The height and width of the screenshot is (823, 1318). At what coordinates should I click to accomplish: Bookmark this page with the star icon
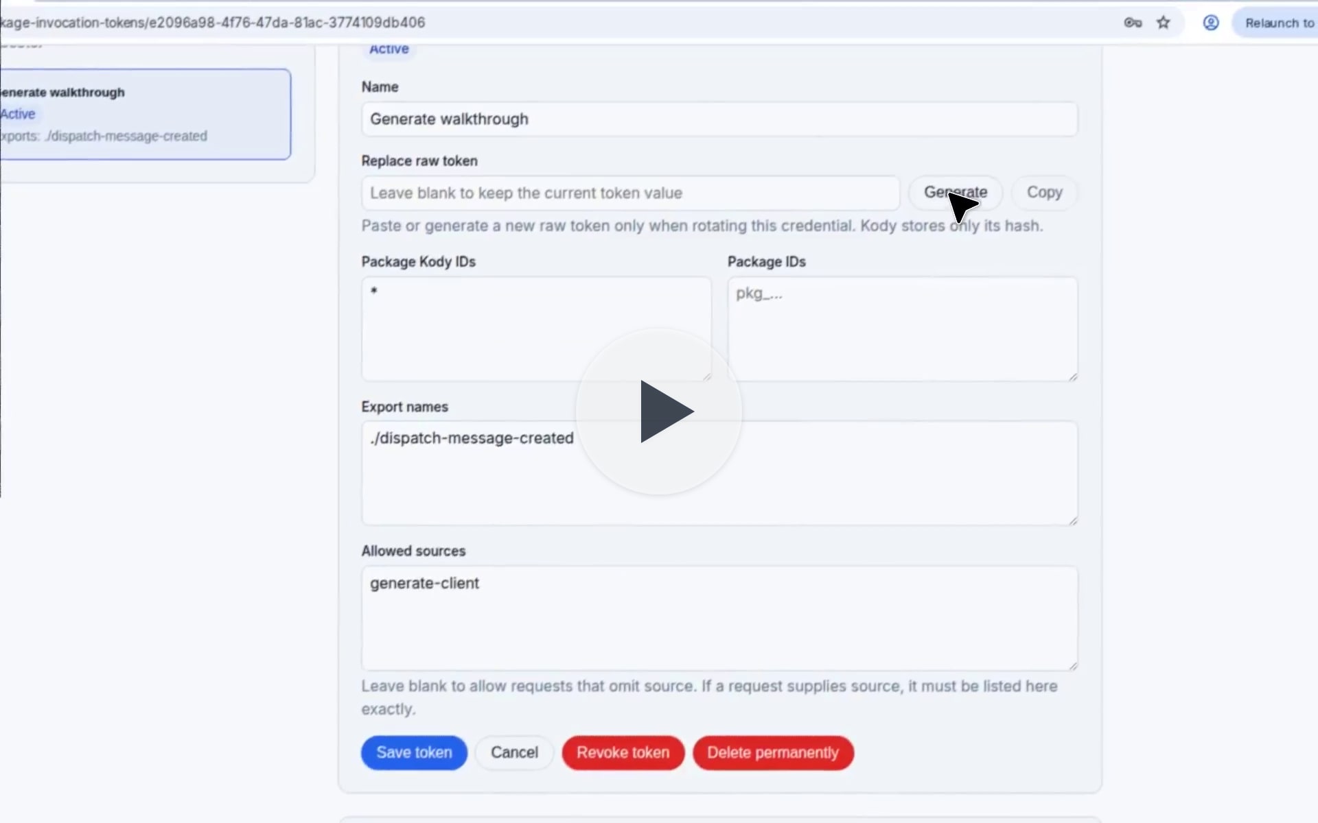[x=1163, y=23]
